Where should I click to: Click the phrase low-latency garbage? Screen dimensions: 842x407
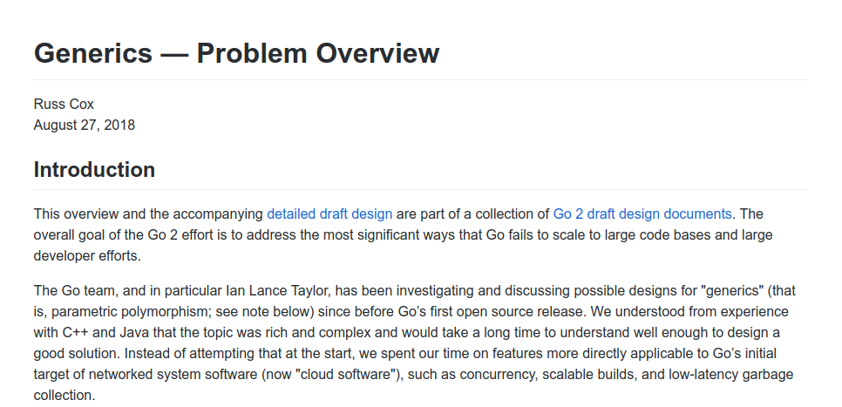(x=730, y=374)
